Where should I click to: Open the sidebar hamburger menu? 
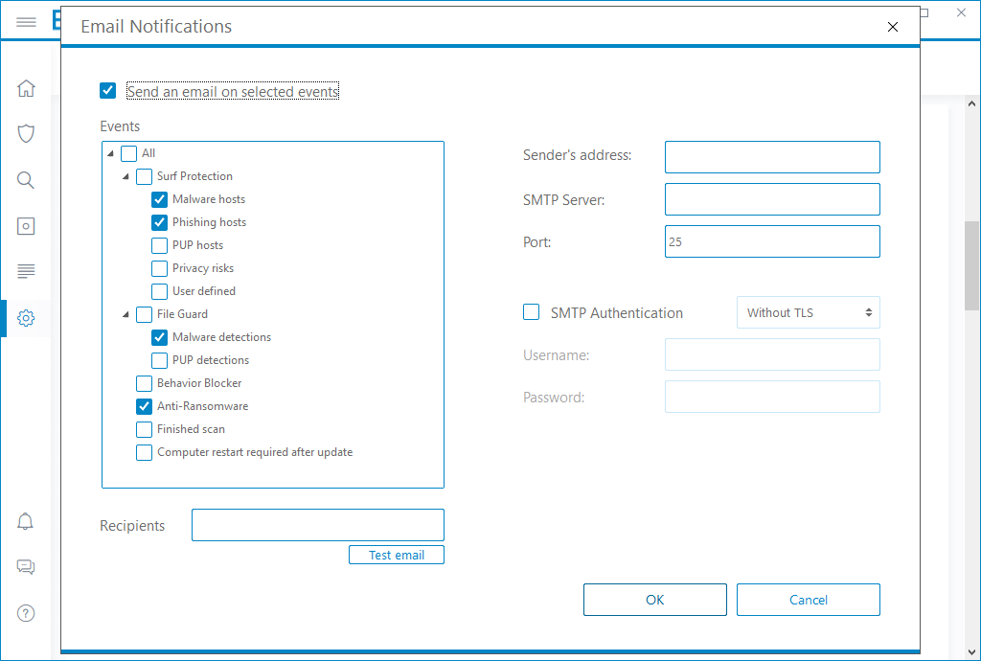pyautogui.click(x=26, y=21)
